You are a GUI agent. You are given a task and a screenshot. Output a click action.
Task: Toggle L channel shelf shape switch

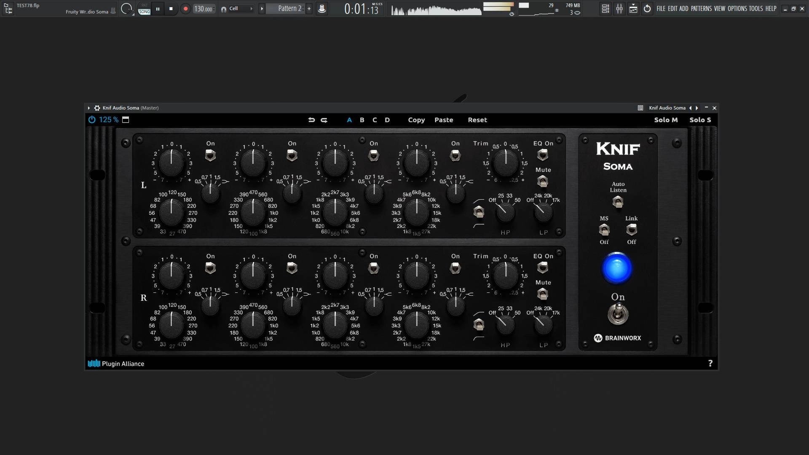pos(479,212)
